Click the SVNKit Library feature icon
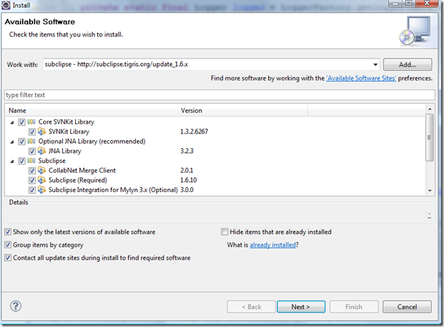Screen dimensions: 444x327 click(41, 131)
